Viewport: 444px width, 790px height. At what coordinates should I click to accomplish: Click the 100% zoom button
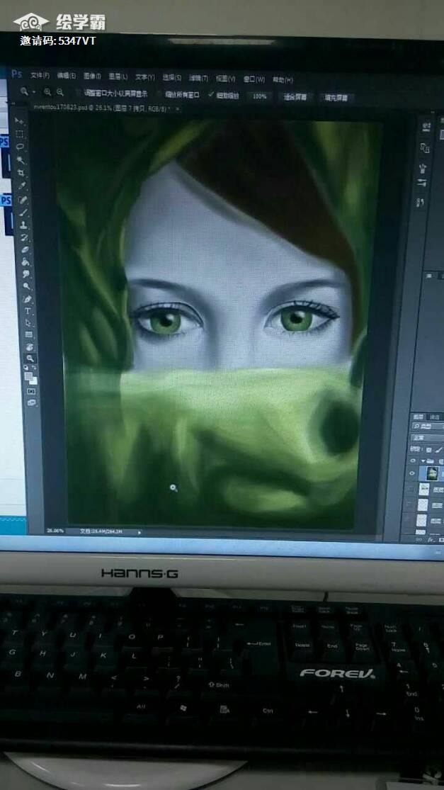tap(259, 96)
